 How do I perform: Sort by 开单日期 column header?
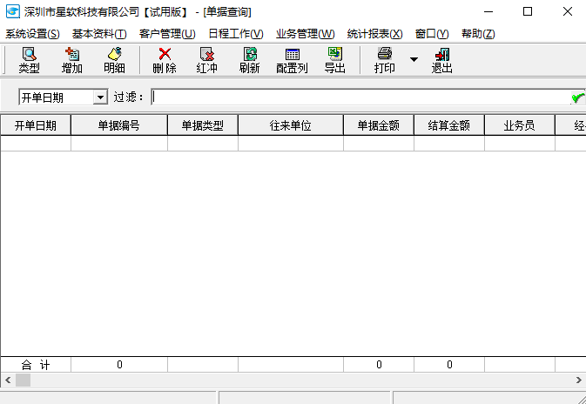(36, 125)
